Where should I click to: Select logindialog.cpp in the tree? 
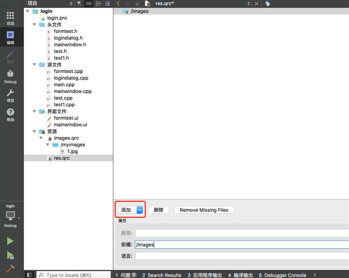click(x=71, y=78)
